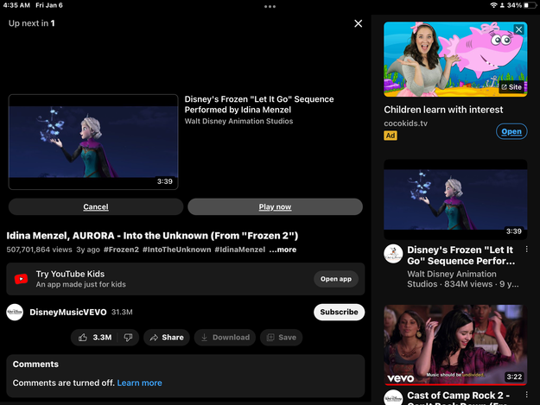Expand description with ...more
The image size is (540, 405).
click(283, 250)
